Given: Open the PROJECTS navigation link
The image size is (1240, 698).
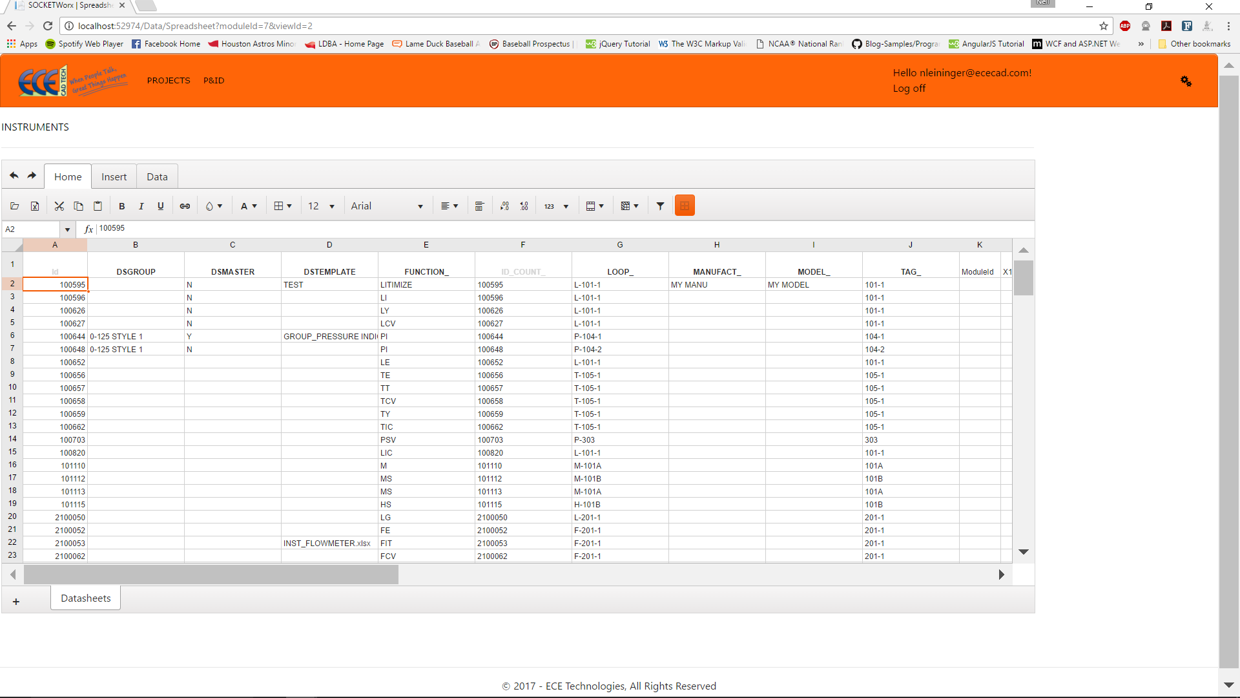Looking at the screenshot, I should tap(168, 81).
